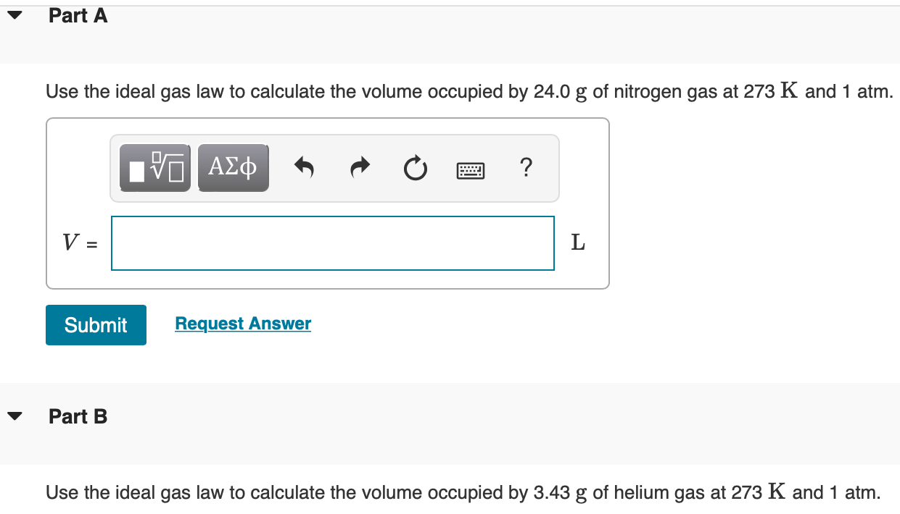
Task: Open the Greek letters ΑΣφ palette
Action: click(x=233, y=167)
